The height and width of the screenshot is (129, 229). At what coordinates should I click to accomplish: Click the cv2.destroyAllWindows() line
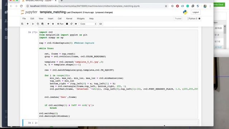[x=55, y=116]
